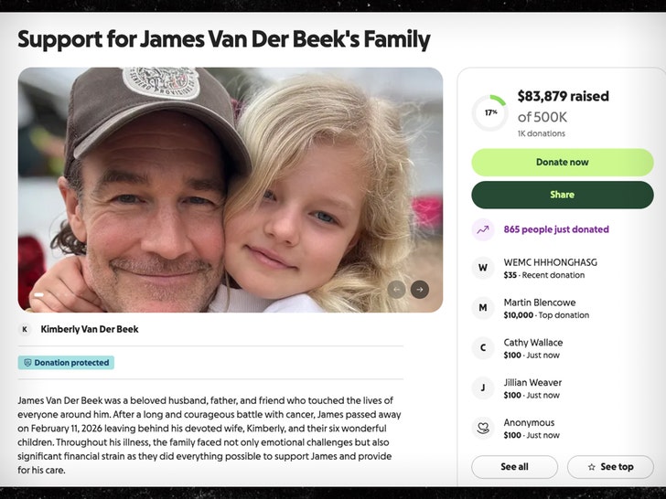The image size is (666, 499).
Task: Click the J avatar for Jillian Weaver
Action: pos(483,388)
